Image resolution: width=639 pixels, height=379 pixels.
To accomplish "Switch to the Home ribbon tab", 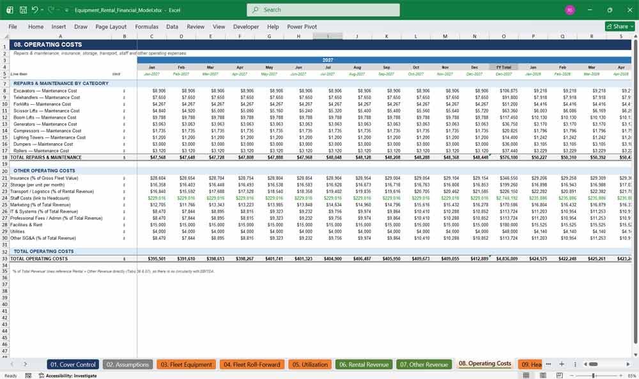I will tap(36, 26).
